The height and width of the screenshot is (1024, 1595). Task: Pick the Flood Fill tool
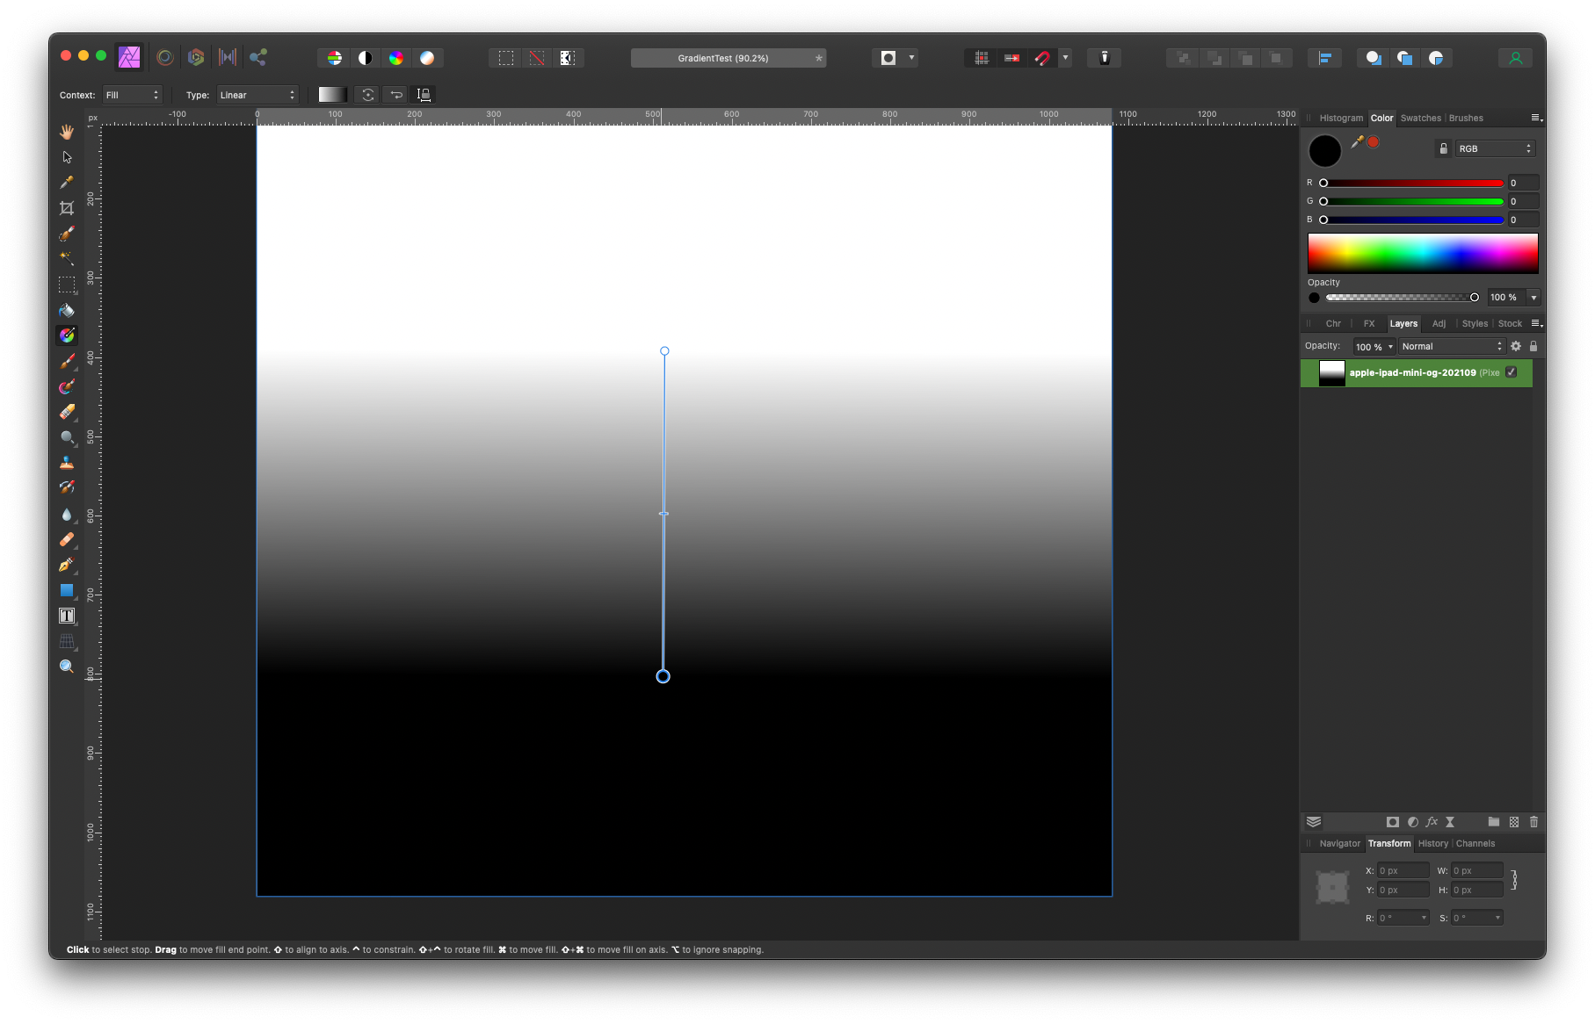tap(67, 309)
